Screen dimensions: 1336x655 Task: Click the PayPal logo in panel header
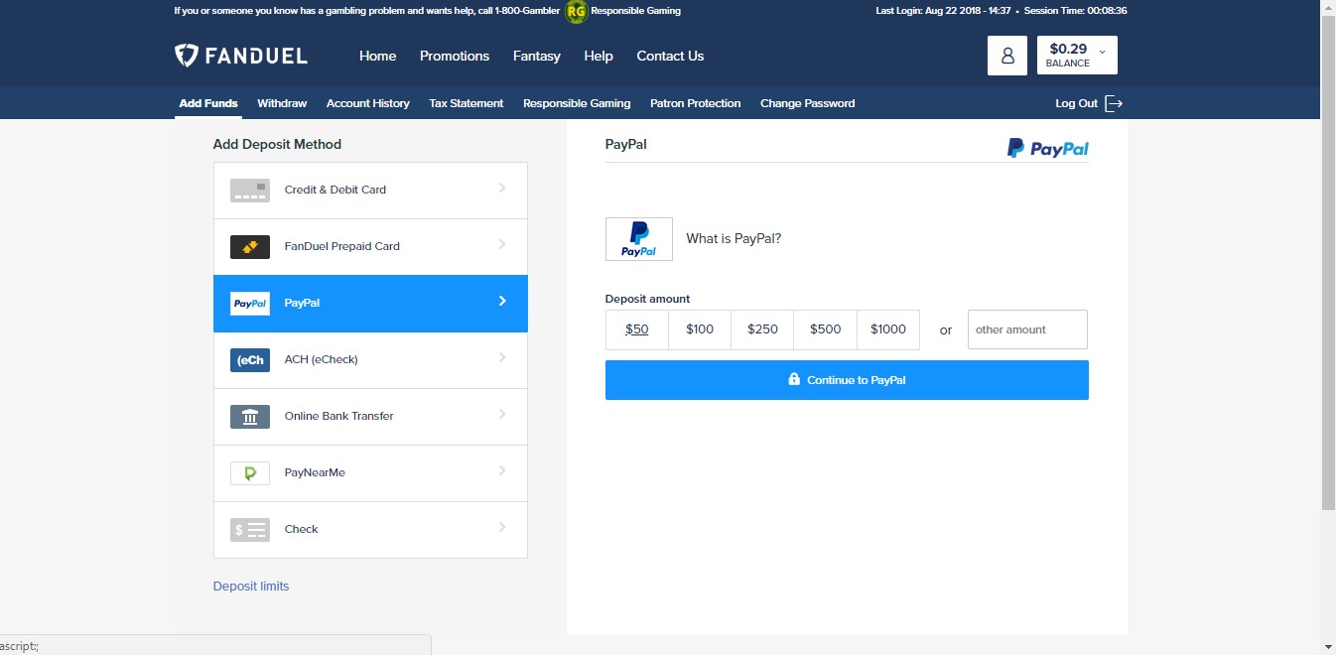point(1047,149)
